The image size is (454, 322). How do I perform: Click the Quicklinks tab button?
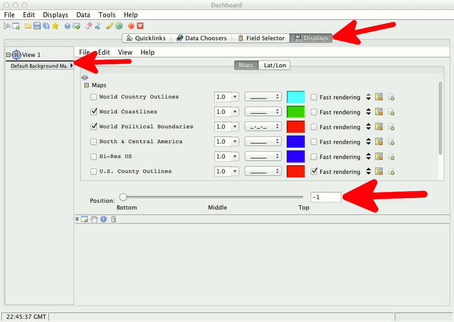(146, 38)
